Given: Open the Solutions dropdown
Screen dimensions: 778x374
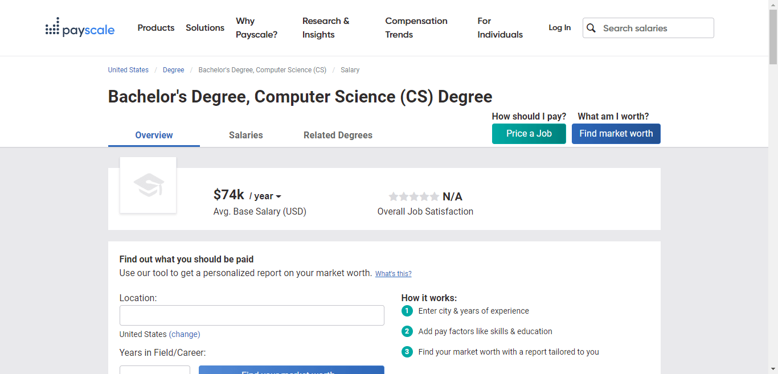Looking at the screenshot, I should [x=204, y=27].
